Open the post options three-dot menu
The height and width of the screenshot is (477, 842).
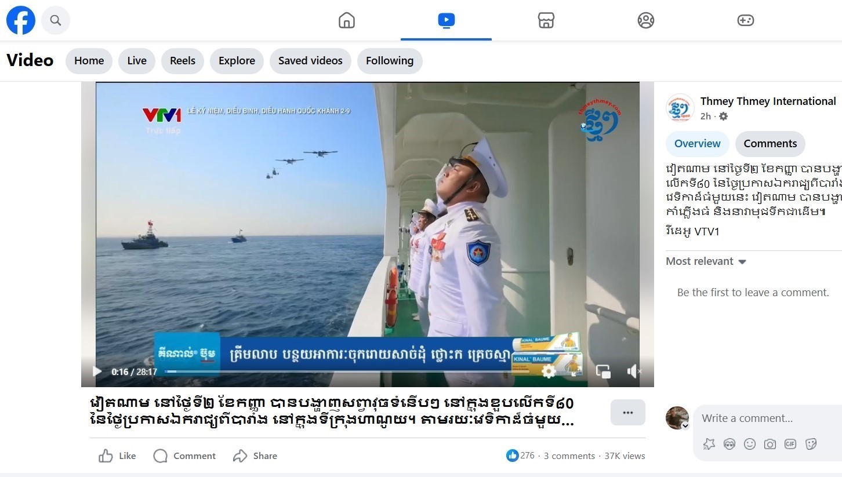tap(627, 413)
